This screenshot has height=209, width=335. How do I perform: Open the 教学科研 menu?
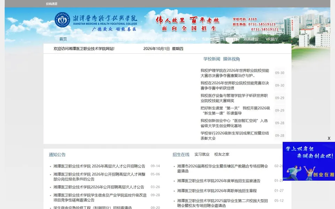click(x=188, y=39)
